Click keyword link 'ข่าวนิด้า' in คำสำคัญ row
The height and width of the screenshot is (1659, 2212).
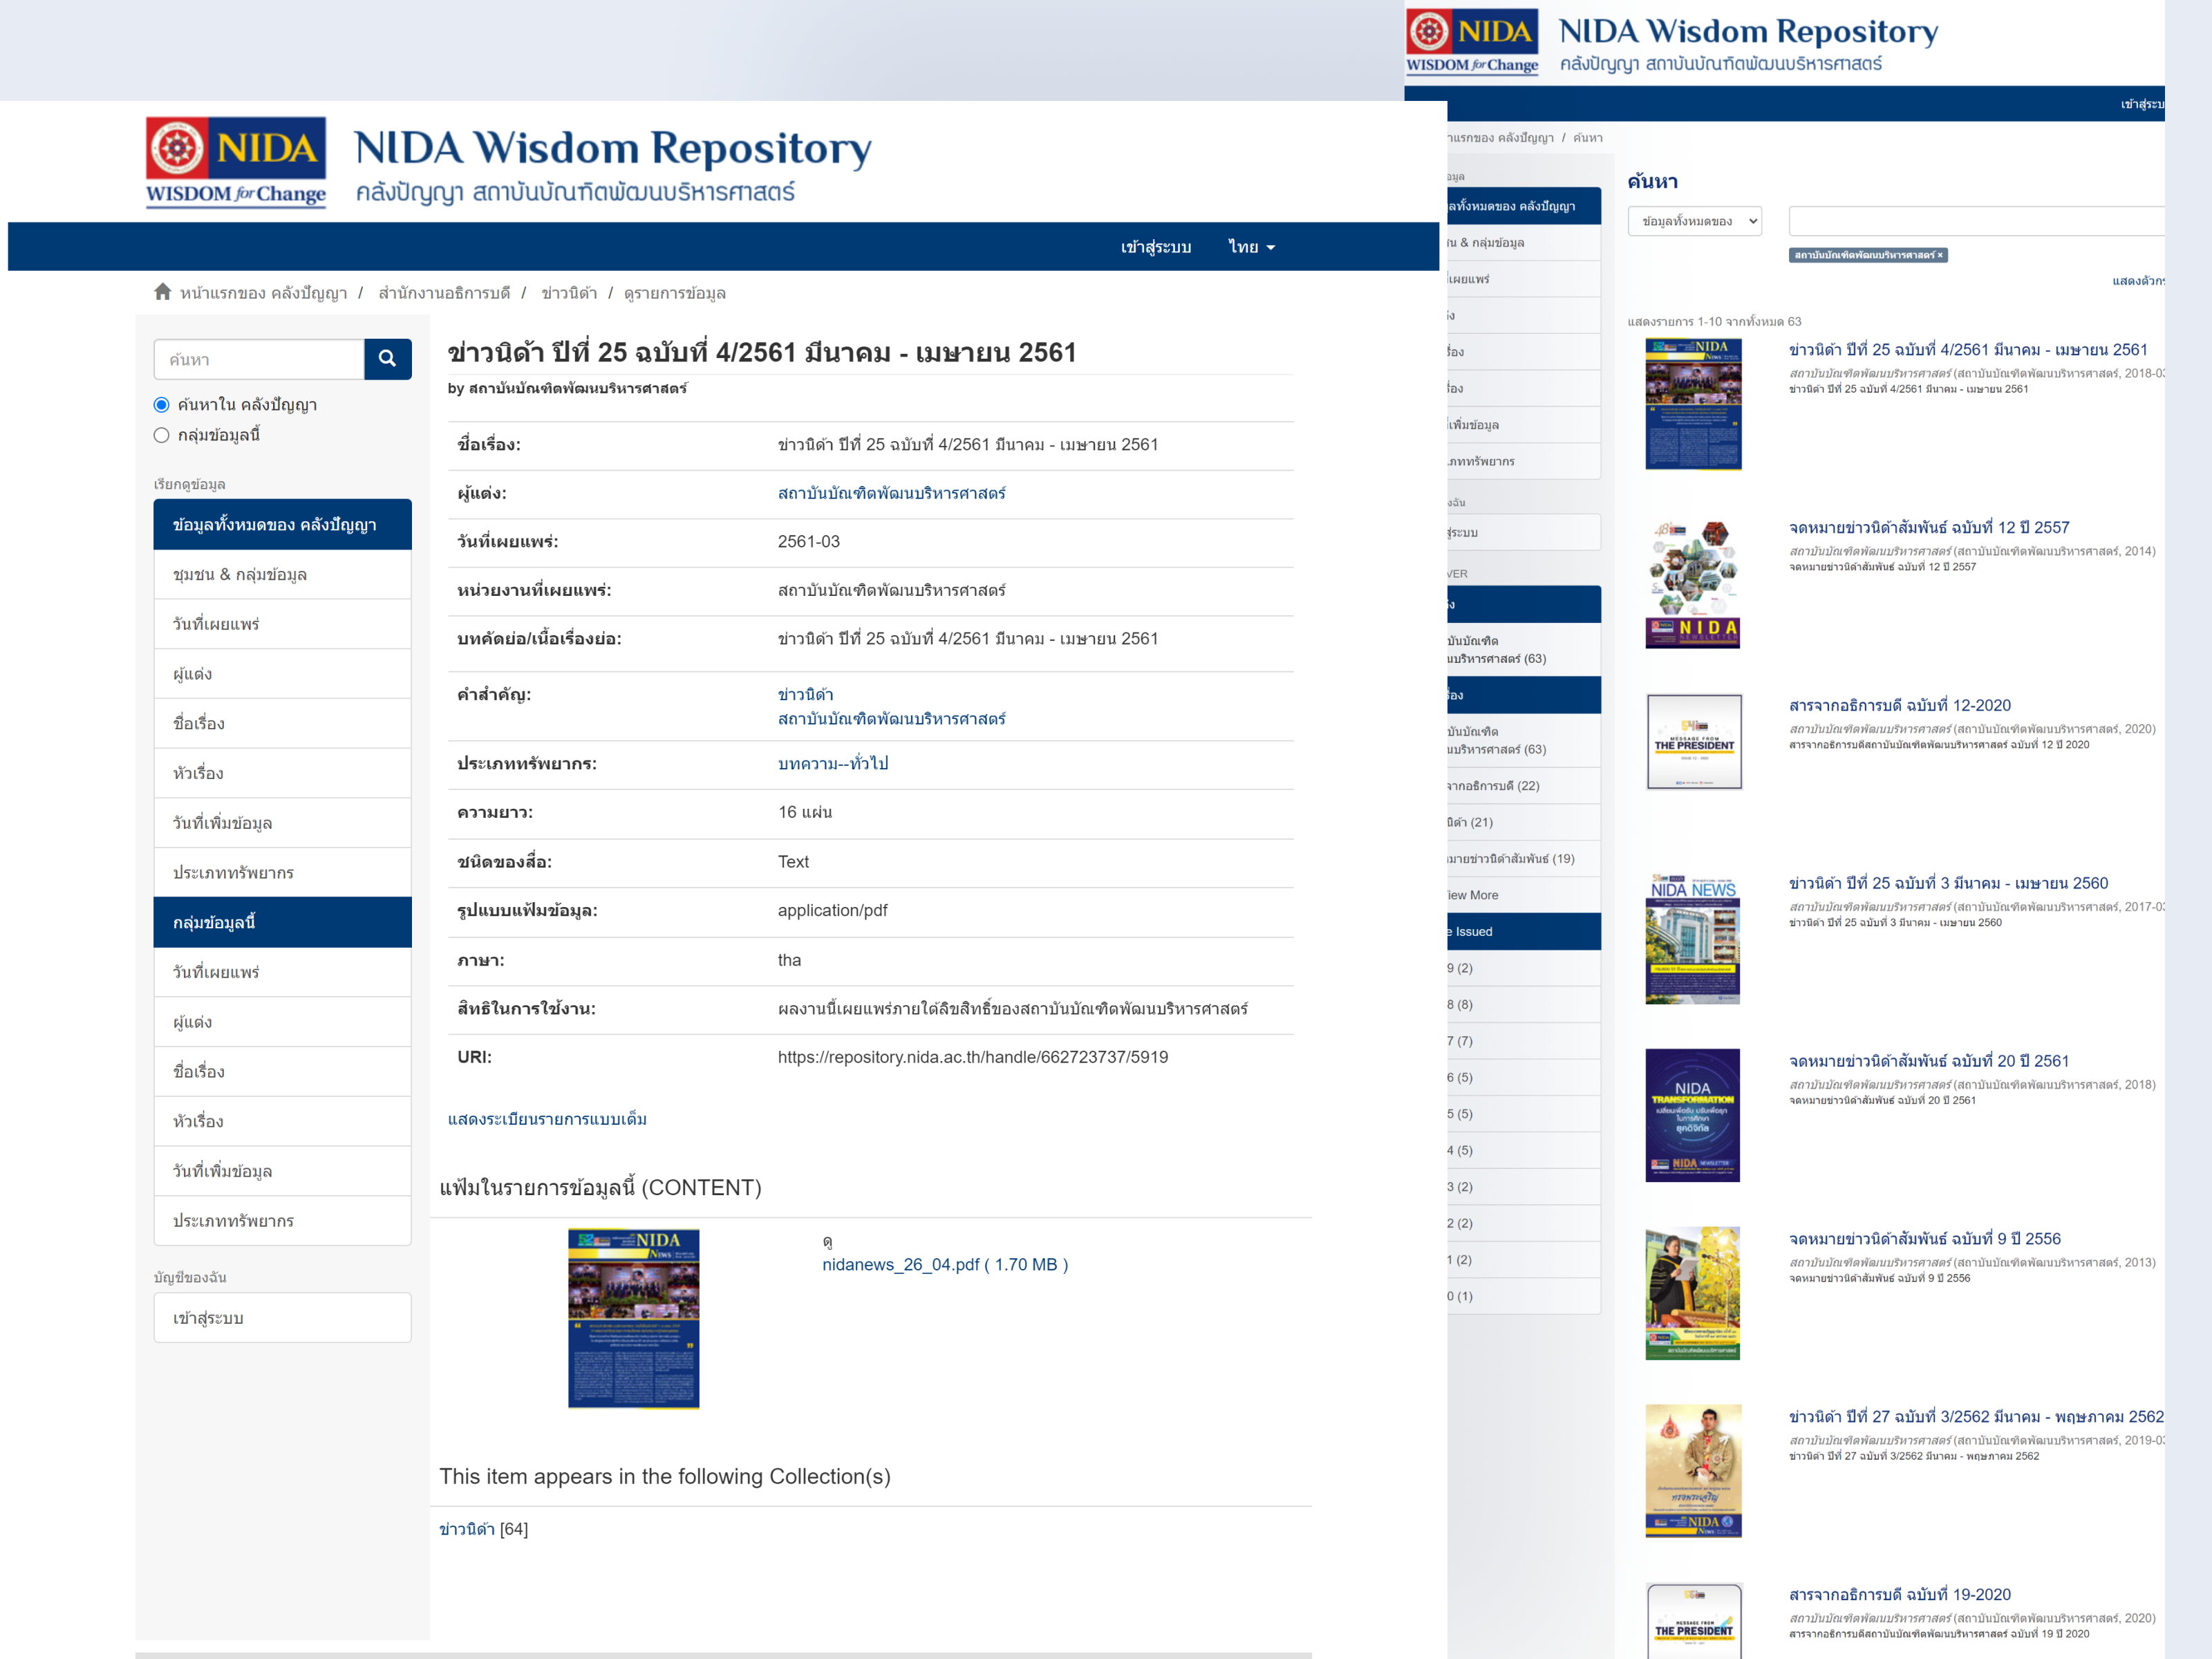click(805, 694)
